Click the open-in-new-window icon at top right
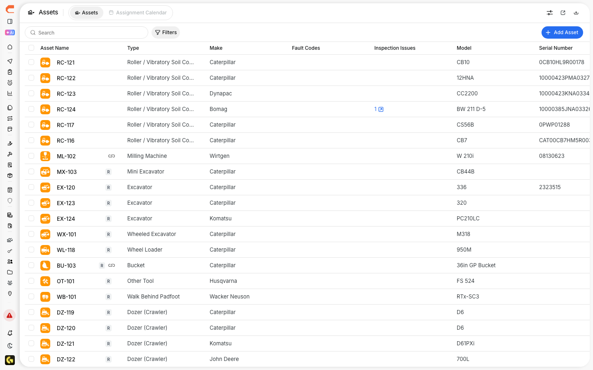Viewport: 593px width, 370px height. click(563, 13)
